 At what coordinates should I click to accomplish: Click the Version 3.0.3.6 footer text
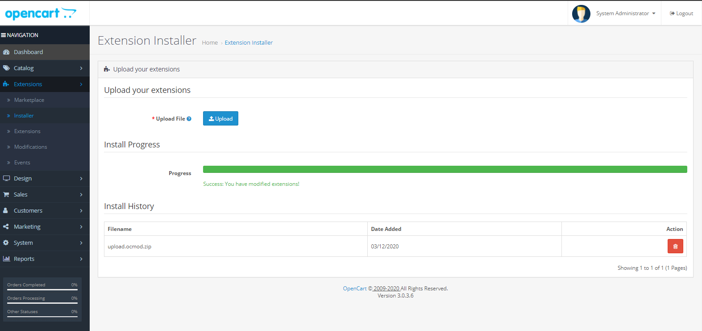pyautogui.click(x=395, y=296)
